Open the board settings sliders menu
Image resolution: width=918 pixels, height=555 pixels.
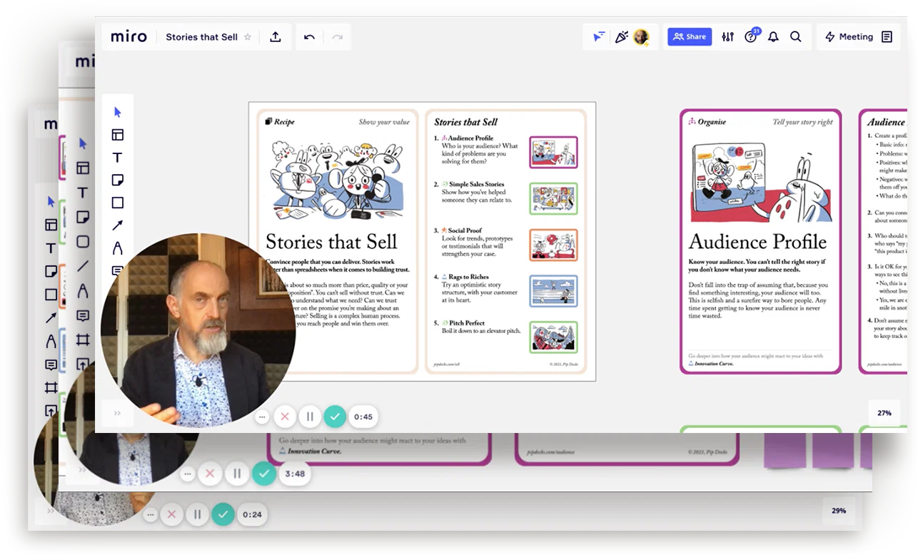pyautogui.click(x=727, y=37)
